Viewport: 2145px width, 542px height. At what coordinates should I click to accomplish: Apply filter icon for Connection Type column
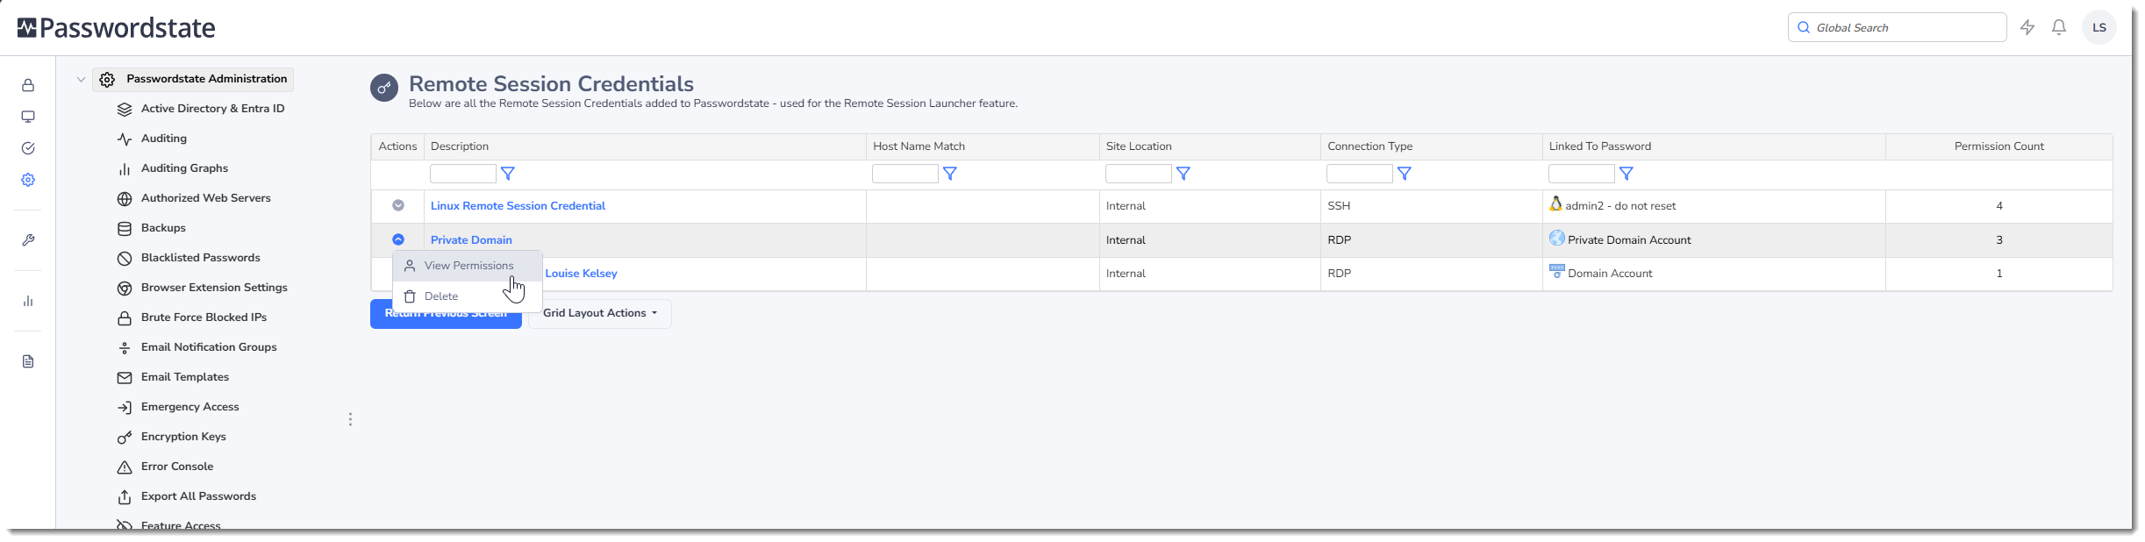[1404, 174]
